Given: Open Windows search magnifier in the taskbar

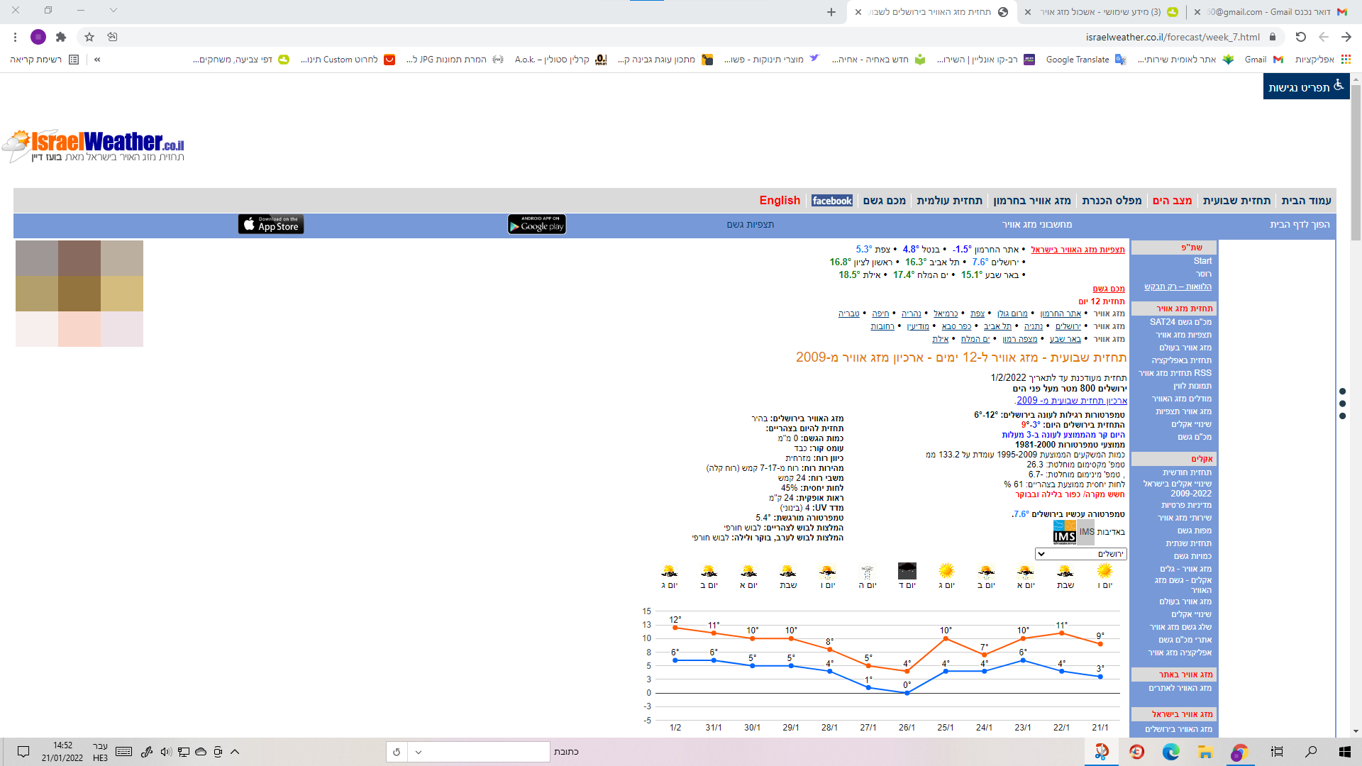Looking at the screenshot, I should tap(1311, 752).
